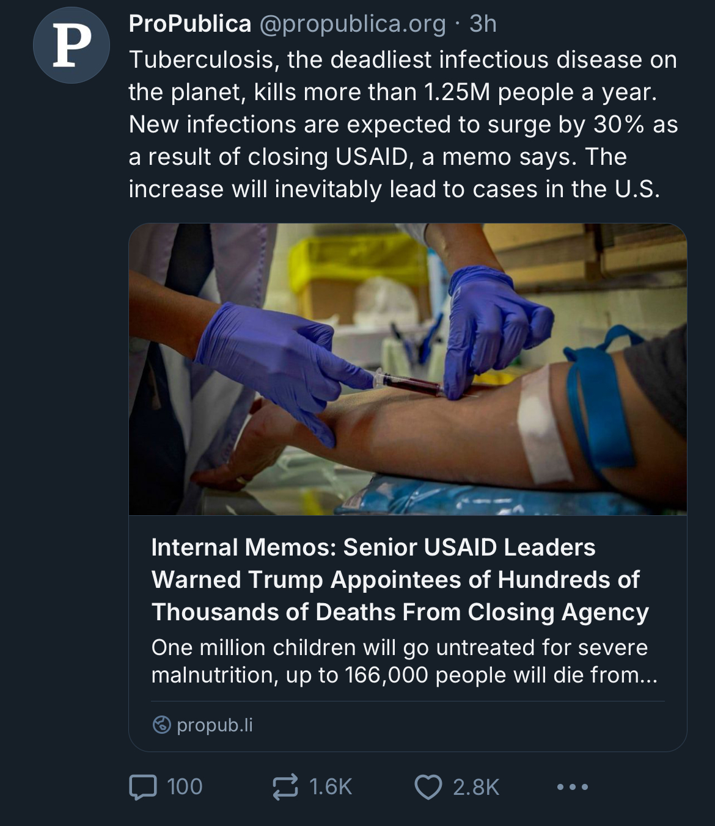
Task: Click the globe icon beside propub.li
Action: click(x=161, y=725)
